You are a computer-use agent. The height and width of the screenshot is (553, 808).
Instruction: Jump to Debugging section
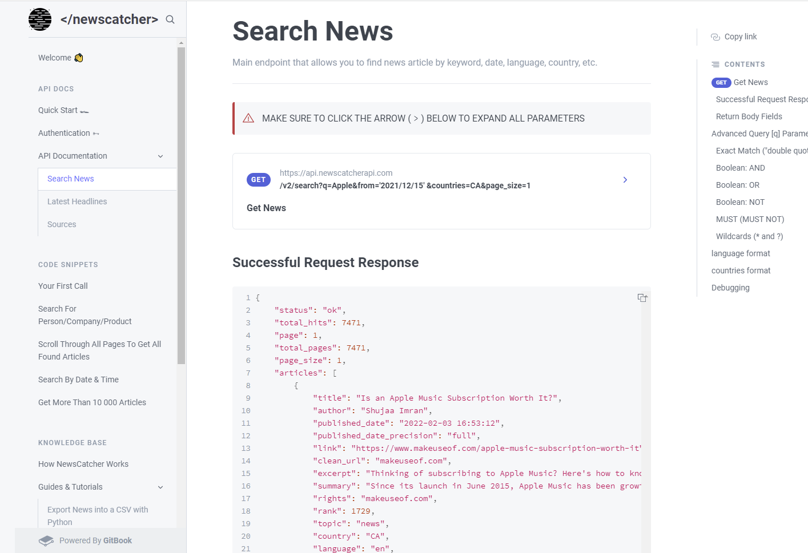pyautogui.click(x=730, y=288)
